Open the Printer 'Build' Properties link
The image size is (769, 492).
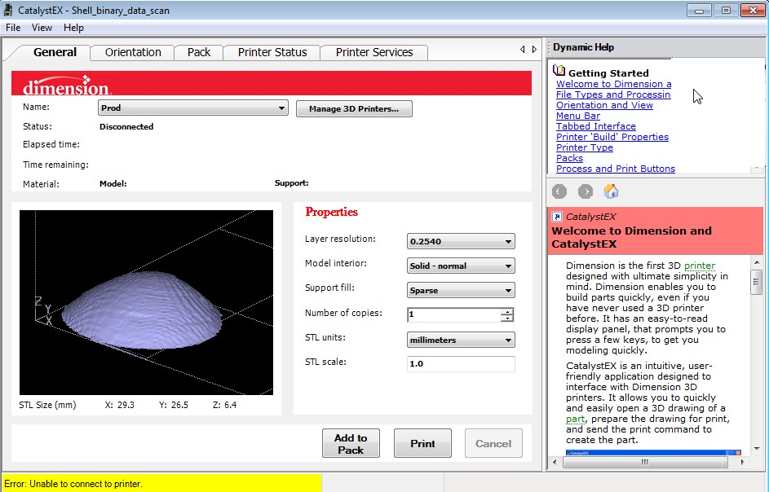(612, 137)
